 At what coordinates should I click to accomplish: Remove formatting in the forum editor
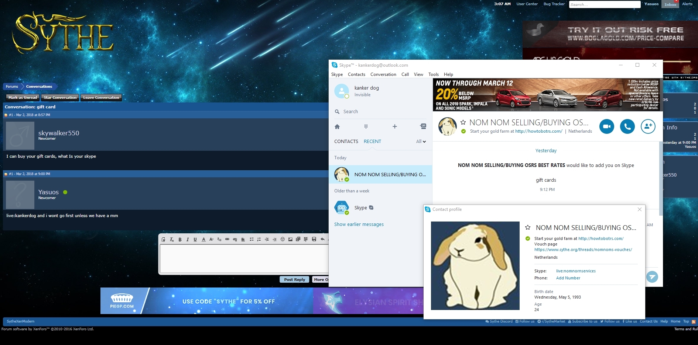[172, 240]
